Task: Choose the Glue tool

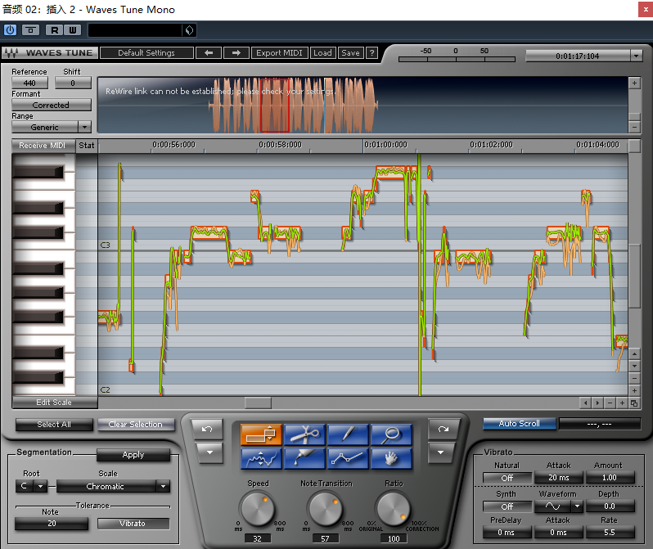Action: 304,458
